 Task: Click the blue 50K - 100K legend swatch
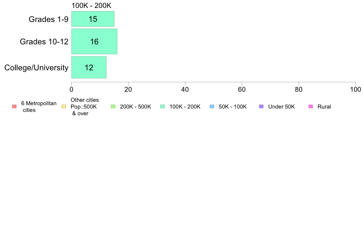[x=212, y=107]
